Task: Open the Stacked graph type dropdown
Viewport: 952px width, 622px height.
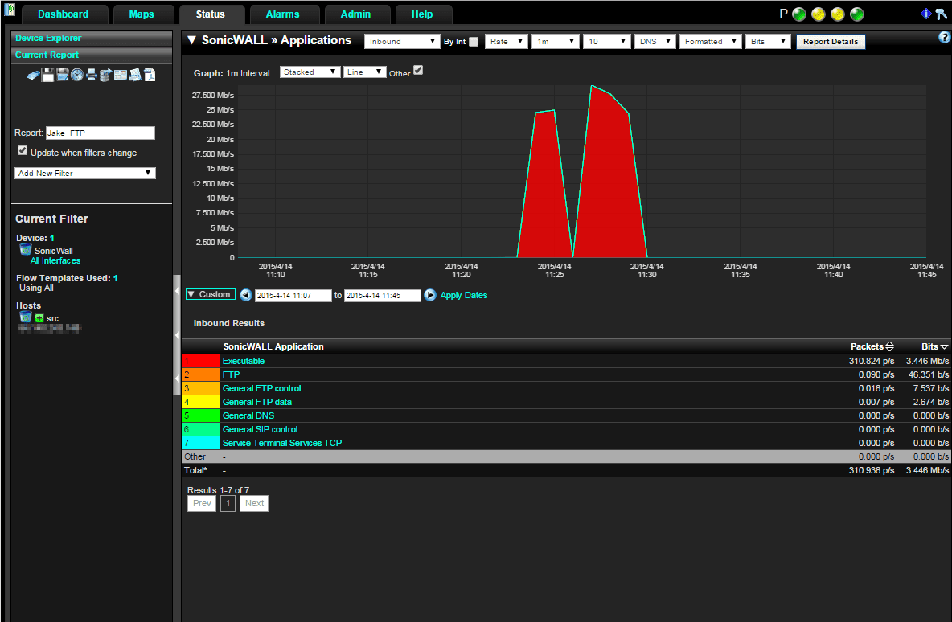Action: click(x=310, y=72)
